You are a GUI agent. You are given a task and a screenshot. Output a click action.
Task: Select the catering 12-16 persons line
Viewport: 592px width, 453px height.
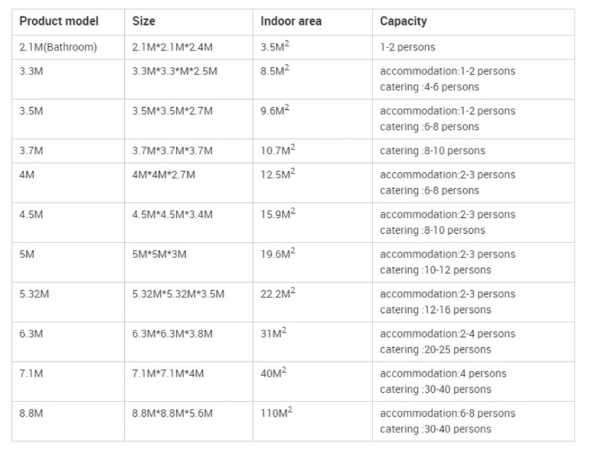(435, 310)
